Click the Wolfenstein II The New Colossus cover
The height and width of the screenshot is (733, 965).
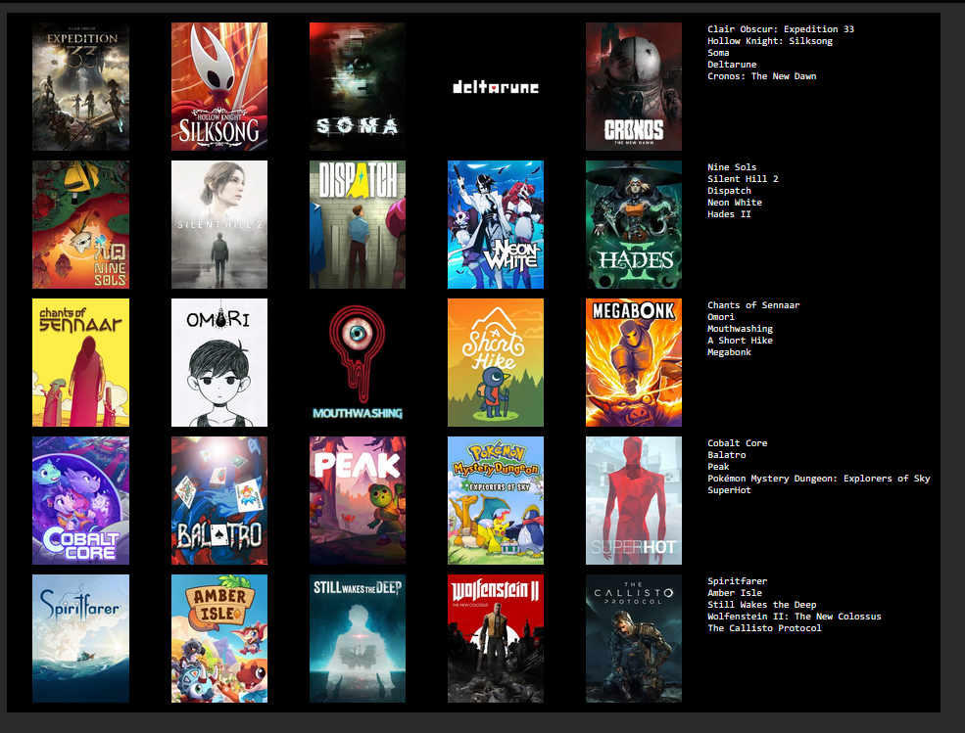pos(496,639)
